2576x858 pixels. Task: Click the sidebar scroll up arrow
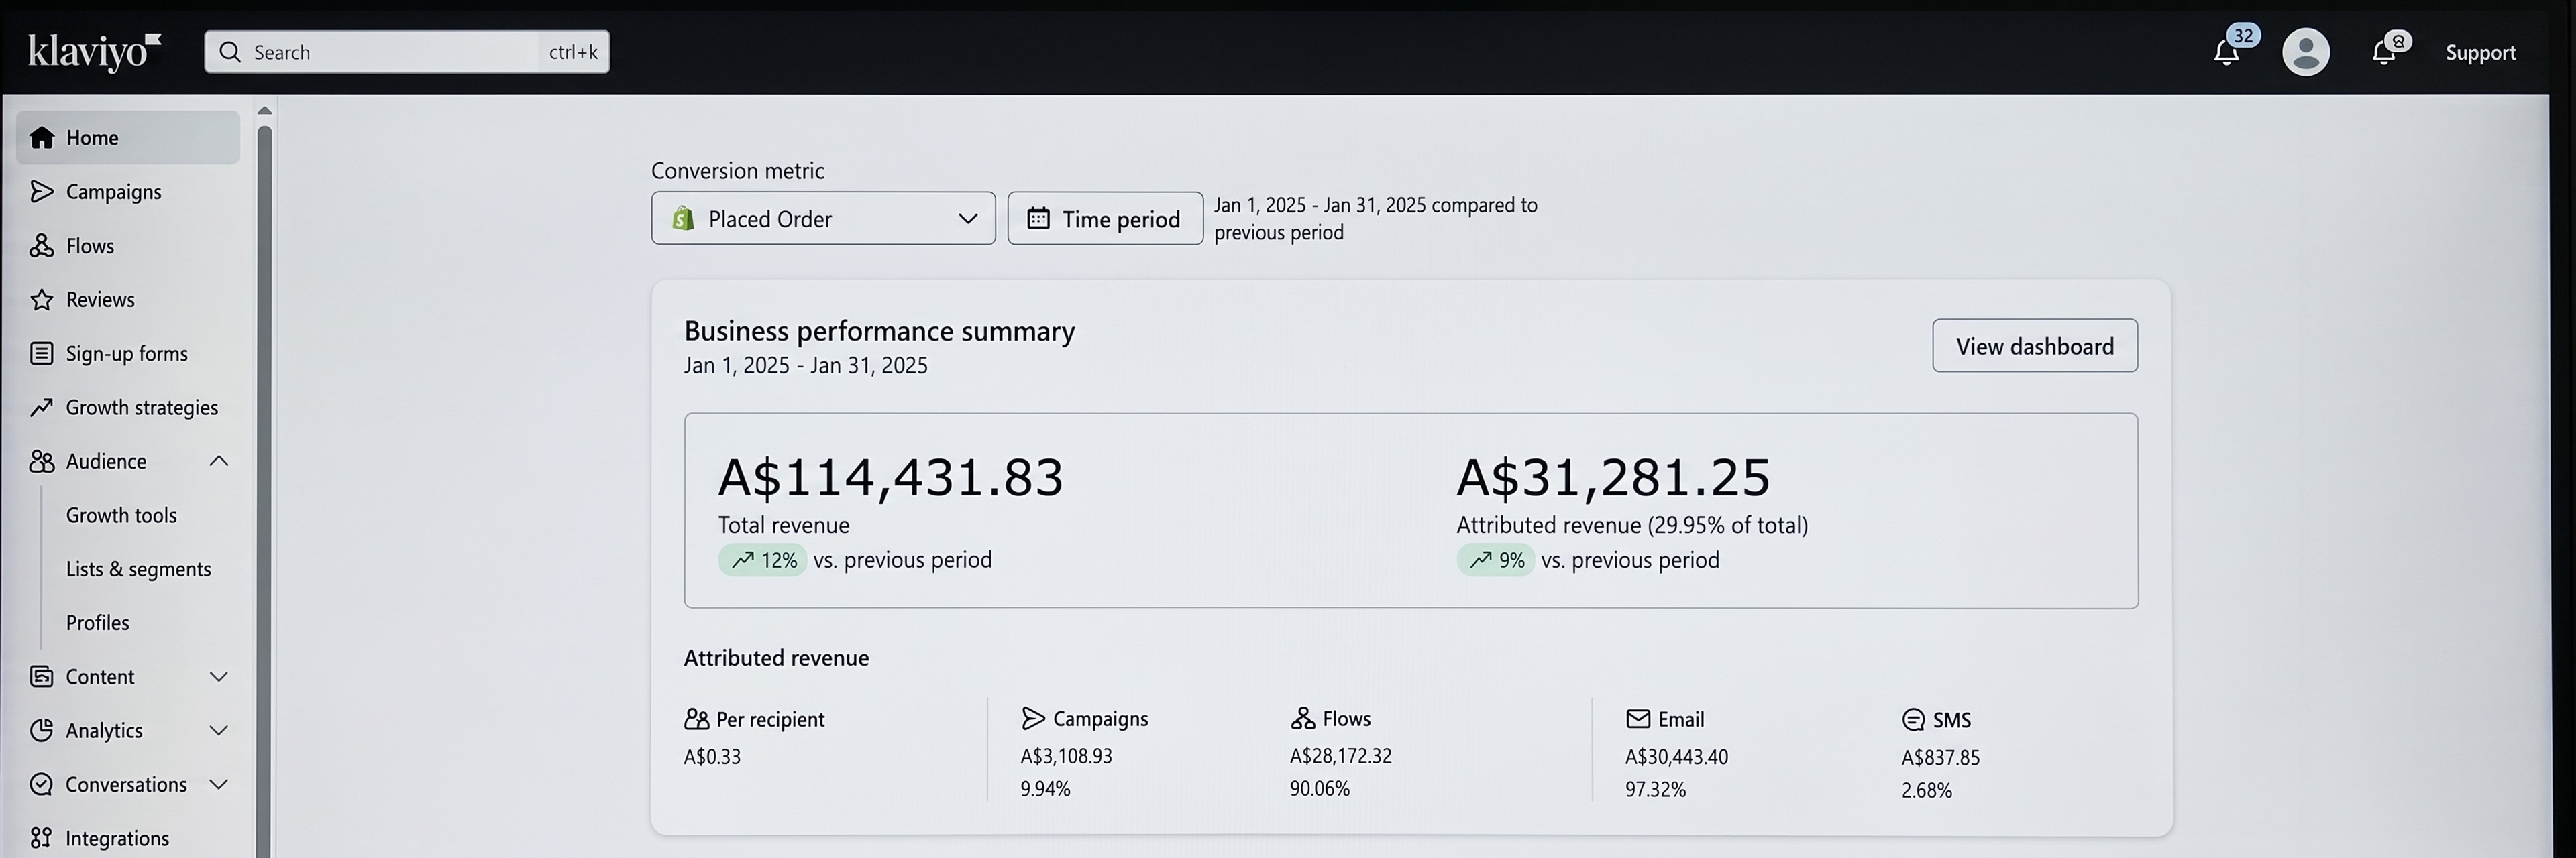[265, 111]
